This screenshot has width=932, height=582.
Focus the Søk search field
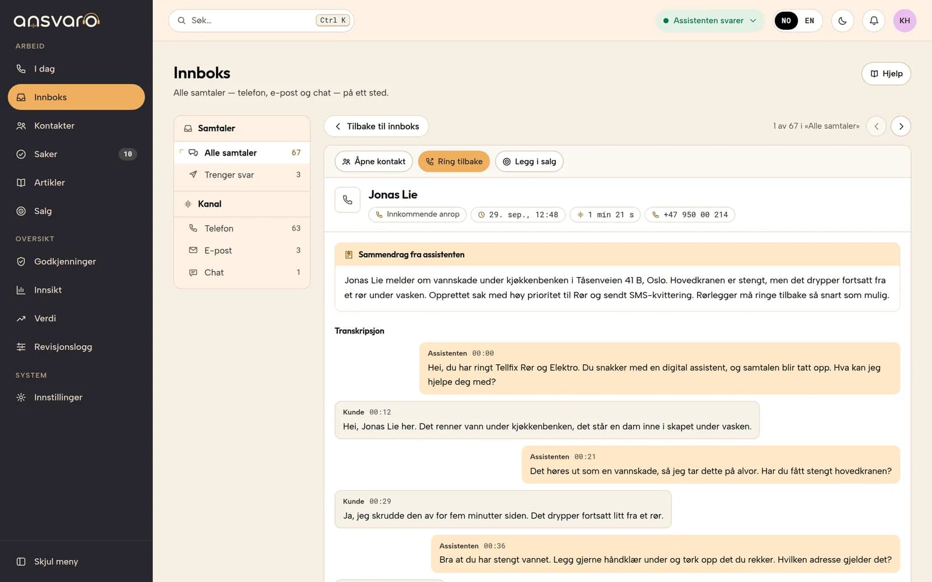click(x=262, y=20)
